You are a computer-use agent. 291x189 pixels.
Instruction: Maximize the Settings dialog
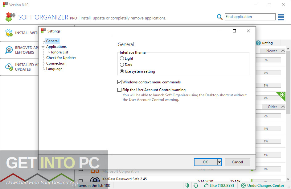point(234,31)
